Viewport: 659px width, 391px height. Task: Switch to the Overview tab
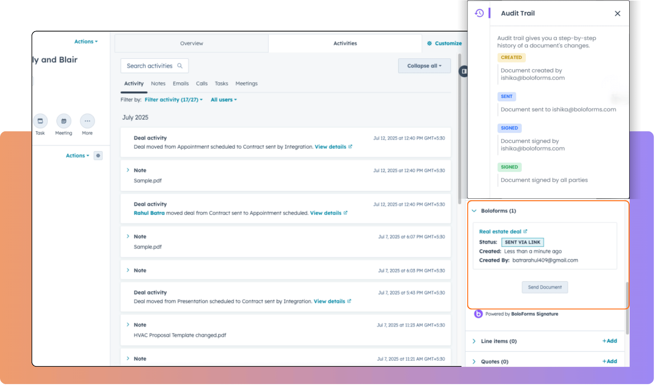[191, 43]
